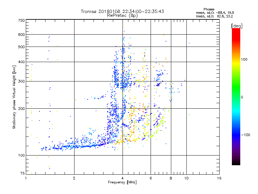
Task: Click the y-axis label '500'
Action: pos(21,47)
